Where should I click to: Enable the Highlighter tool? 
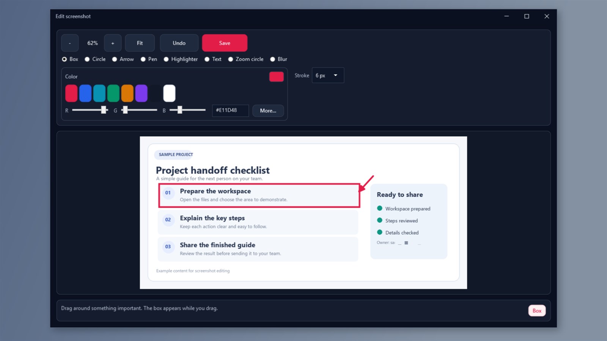pos(181,59)
